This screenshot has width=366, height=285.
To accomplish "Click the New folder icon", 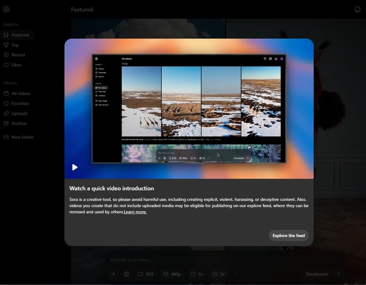I will pyautogui.click(x=6, y=137).
